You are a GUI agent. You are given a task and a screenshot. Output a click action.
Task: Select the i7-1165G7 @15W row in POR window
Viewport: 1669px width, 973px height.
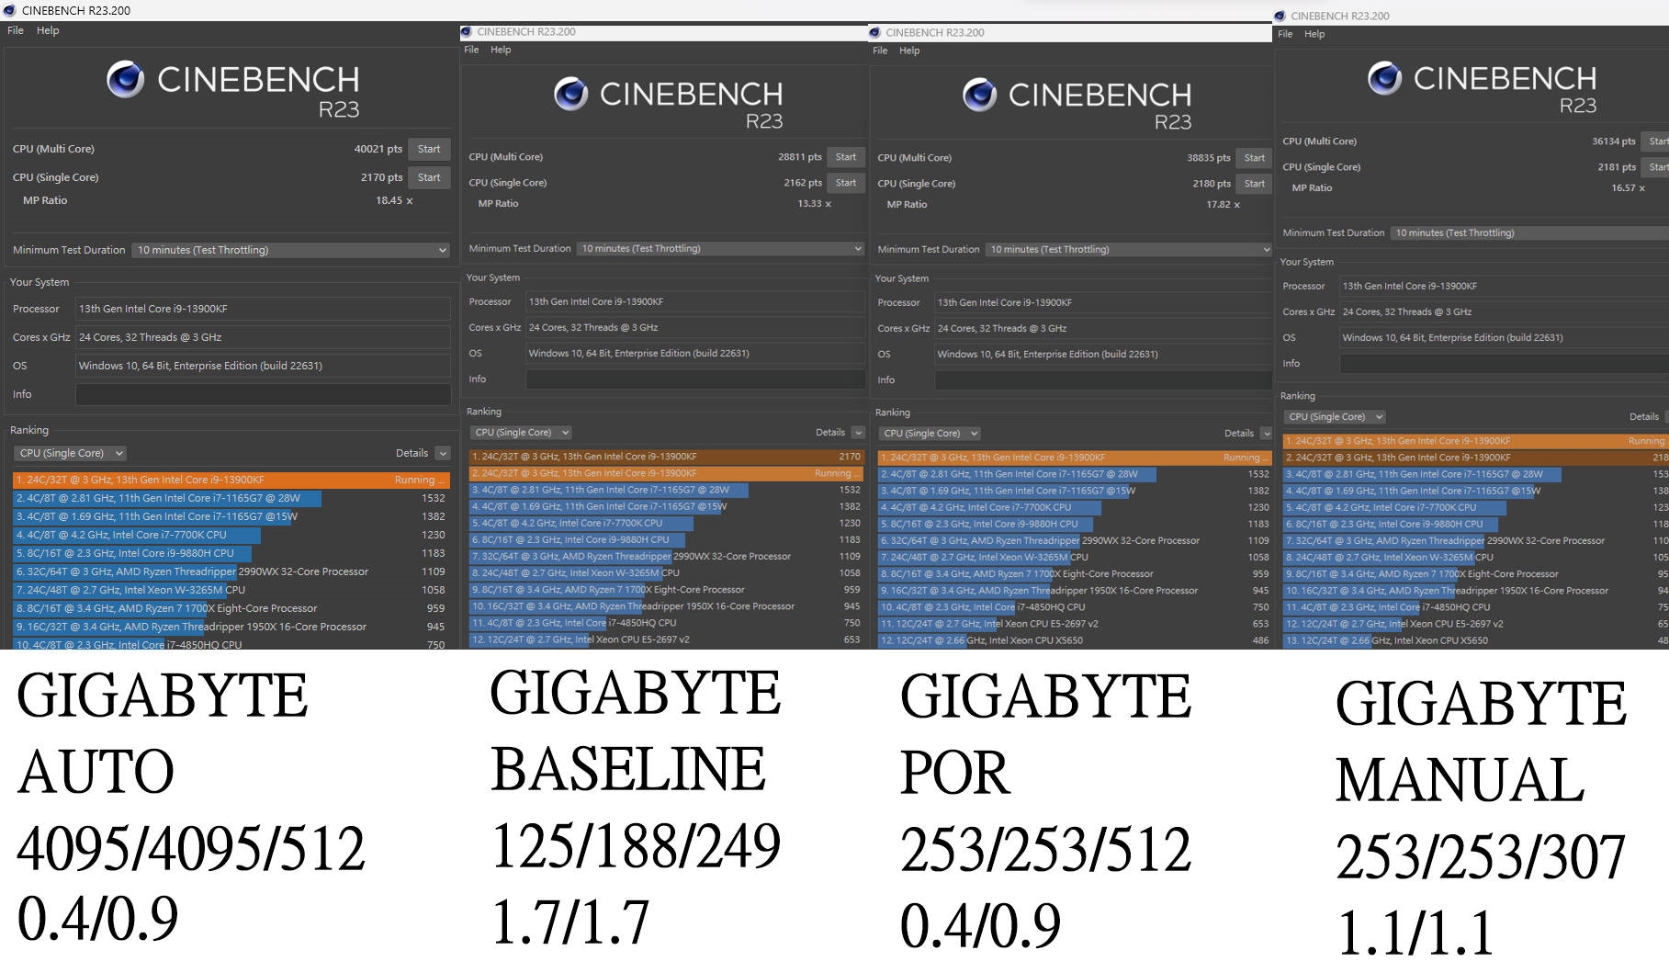1076,491
